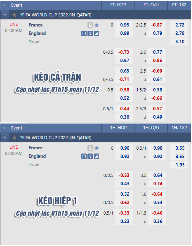Select the first-half Draw odds 1.95

[179, 165]
